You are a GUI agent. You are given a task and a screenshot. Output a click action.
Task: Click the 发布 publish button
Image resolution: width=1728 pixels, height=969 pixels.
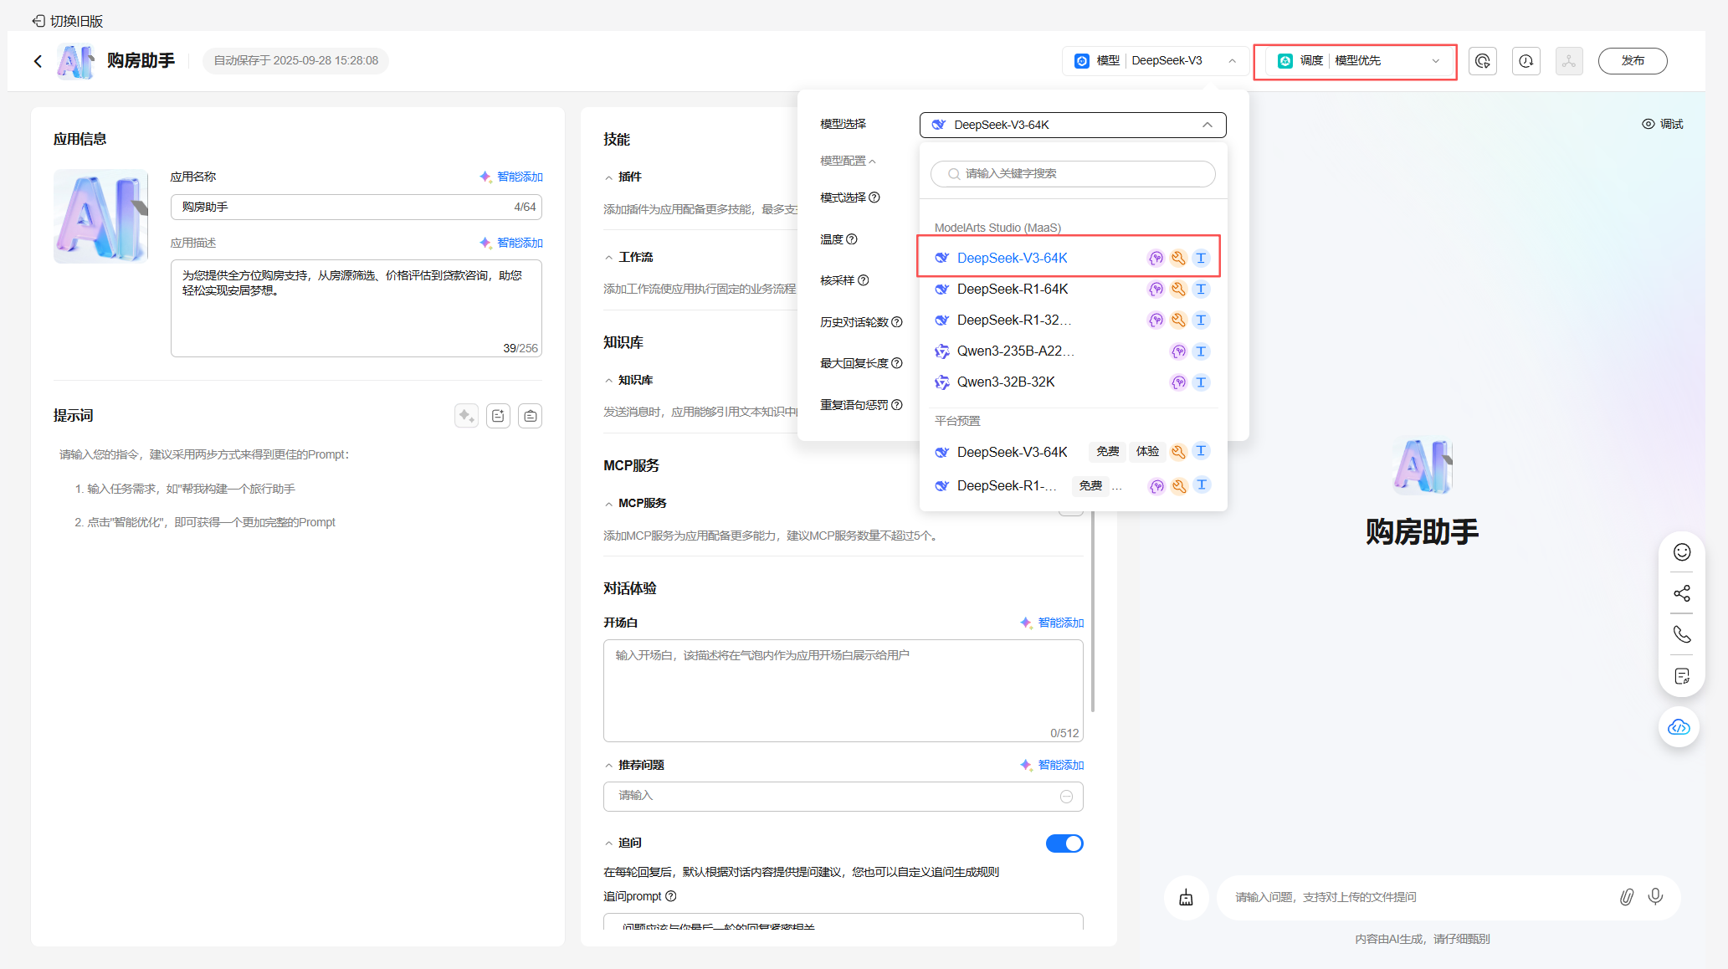pos(1632,61)
